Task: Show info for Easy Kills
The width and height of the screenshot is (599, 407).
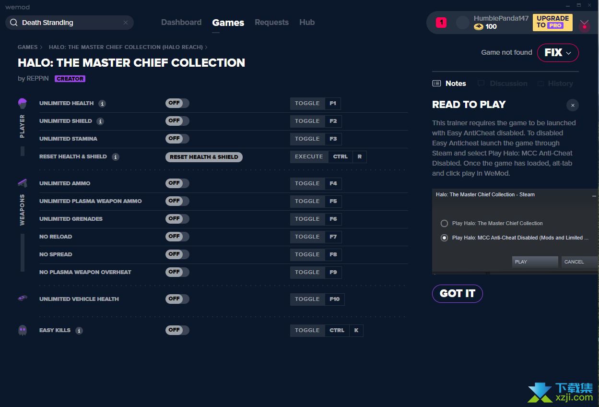Action: pyautogui.click(x=79, y=331)
